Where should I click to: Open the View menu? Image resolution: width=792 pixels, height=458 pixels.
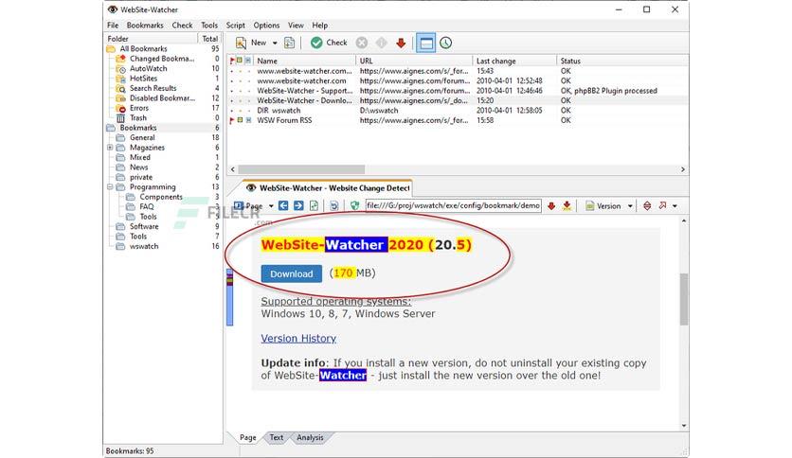pos(296,26)
